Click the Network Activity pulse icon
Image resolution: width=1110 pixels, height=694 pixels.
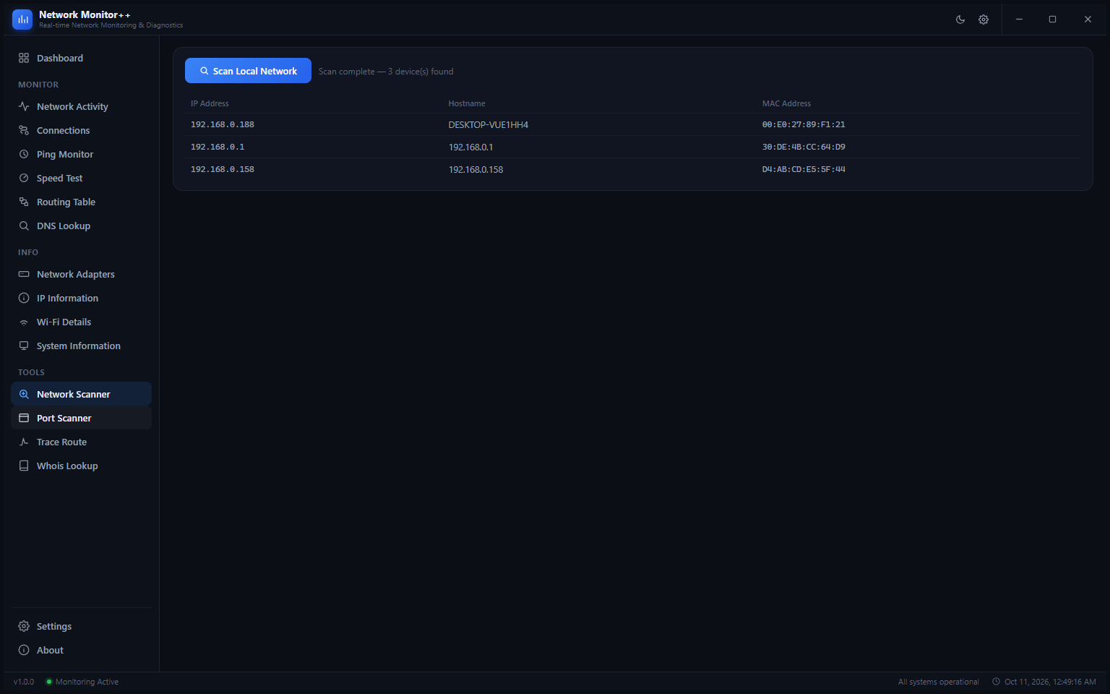click(24, 106)
